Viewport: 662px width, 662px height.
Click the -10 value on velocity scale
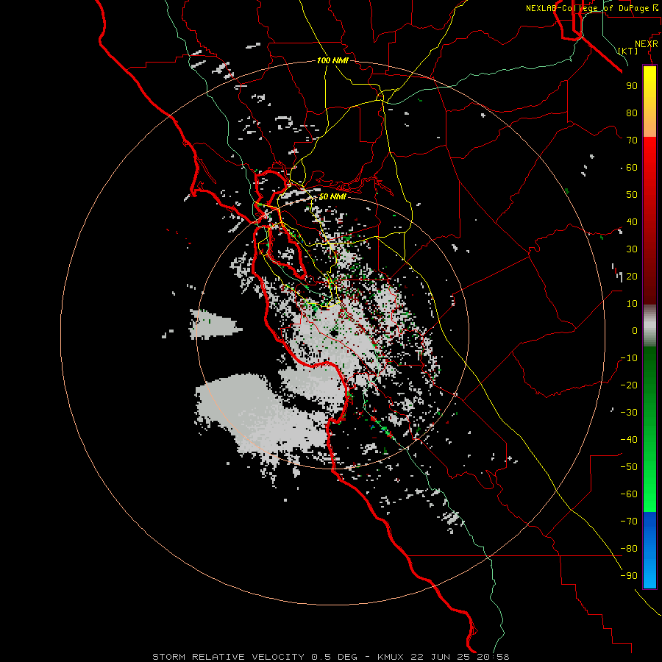[x=629, y=358]
